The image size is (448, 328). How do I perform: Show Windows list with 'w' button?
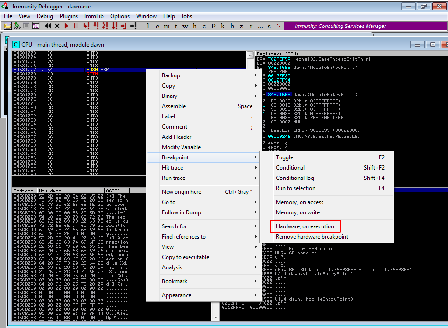(x=185, y=26)
